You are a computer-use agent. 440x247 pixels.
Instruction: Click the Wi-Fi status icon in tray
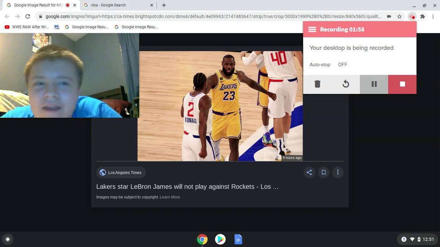[412, 239]
